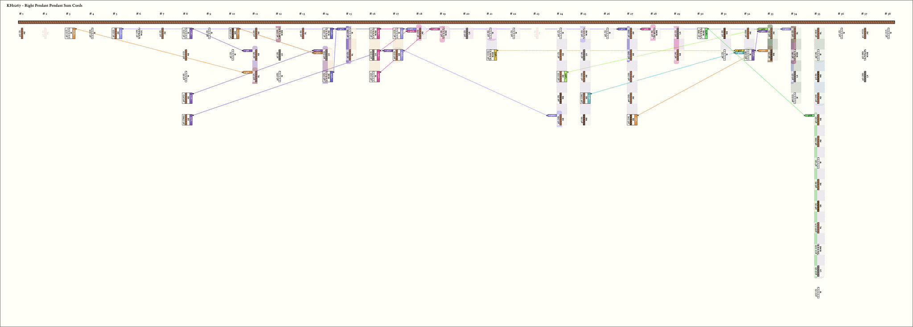Select the teal p4 (126) cord in column #25
The image size is (913, 327).
coord(585,98)
